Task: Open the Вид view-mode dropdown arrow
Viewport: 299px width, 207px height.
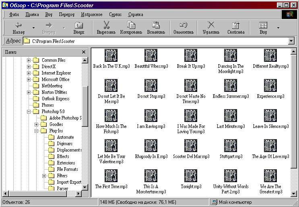Action: [x=278, y=28]
